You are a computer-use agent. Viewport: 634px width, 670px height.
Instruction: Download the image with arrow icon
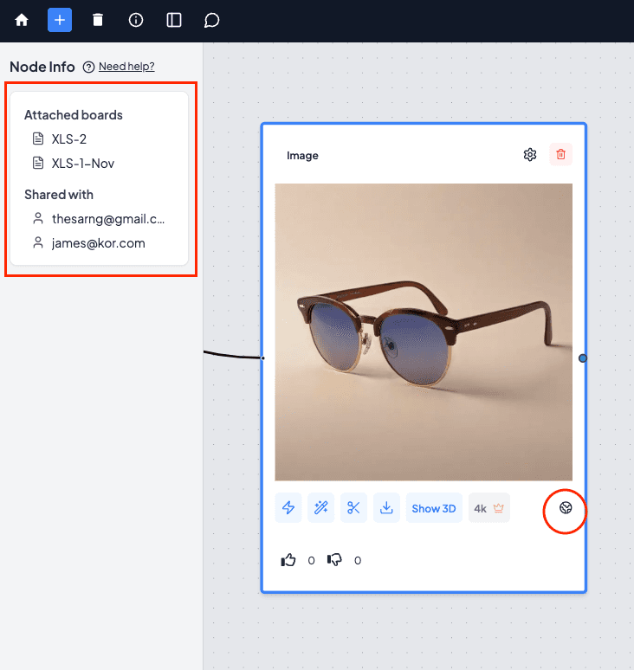[x=386, y=507]
